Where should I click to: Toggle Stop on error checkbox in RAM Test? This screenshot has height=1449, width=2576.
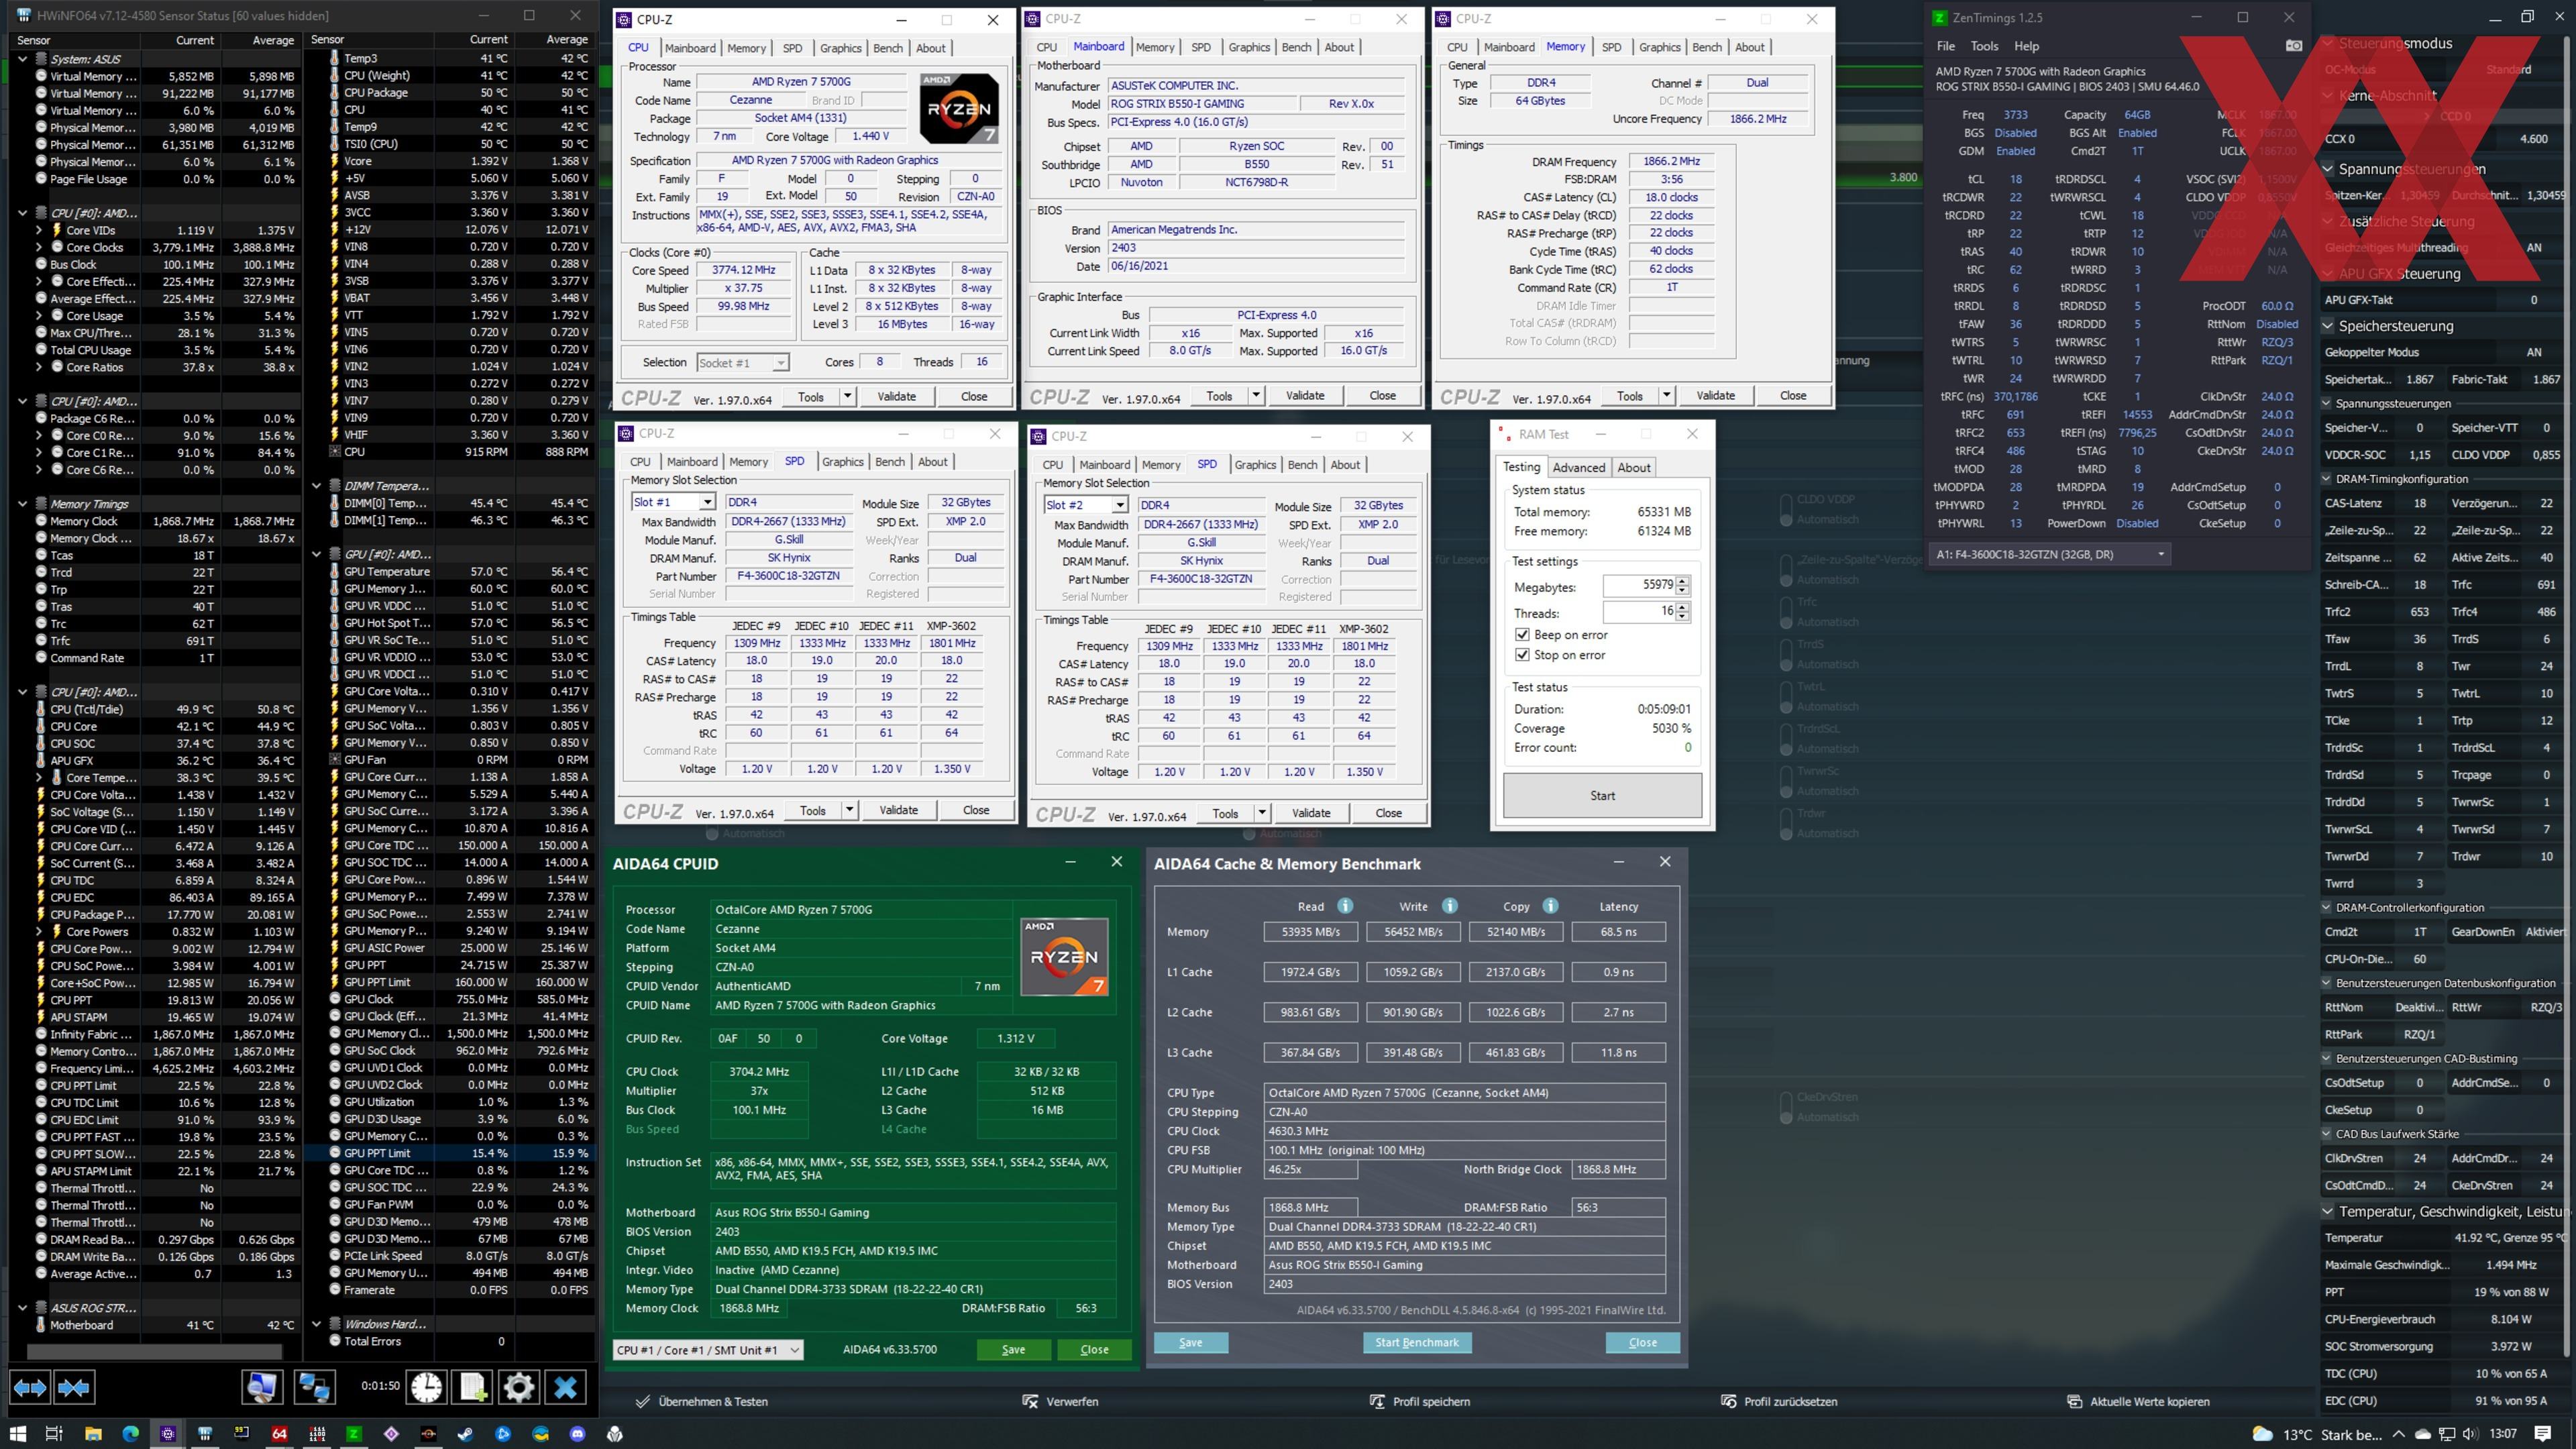[1522, 655]
